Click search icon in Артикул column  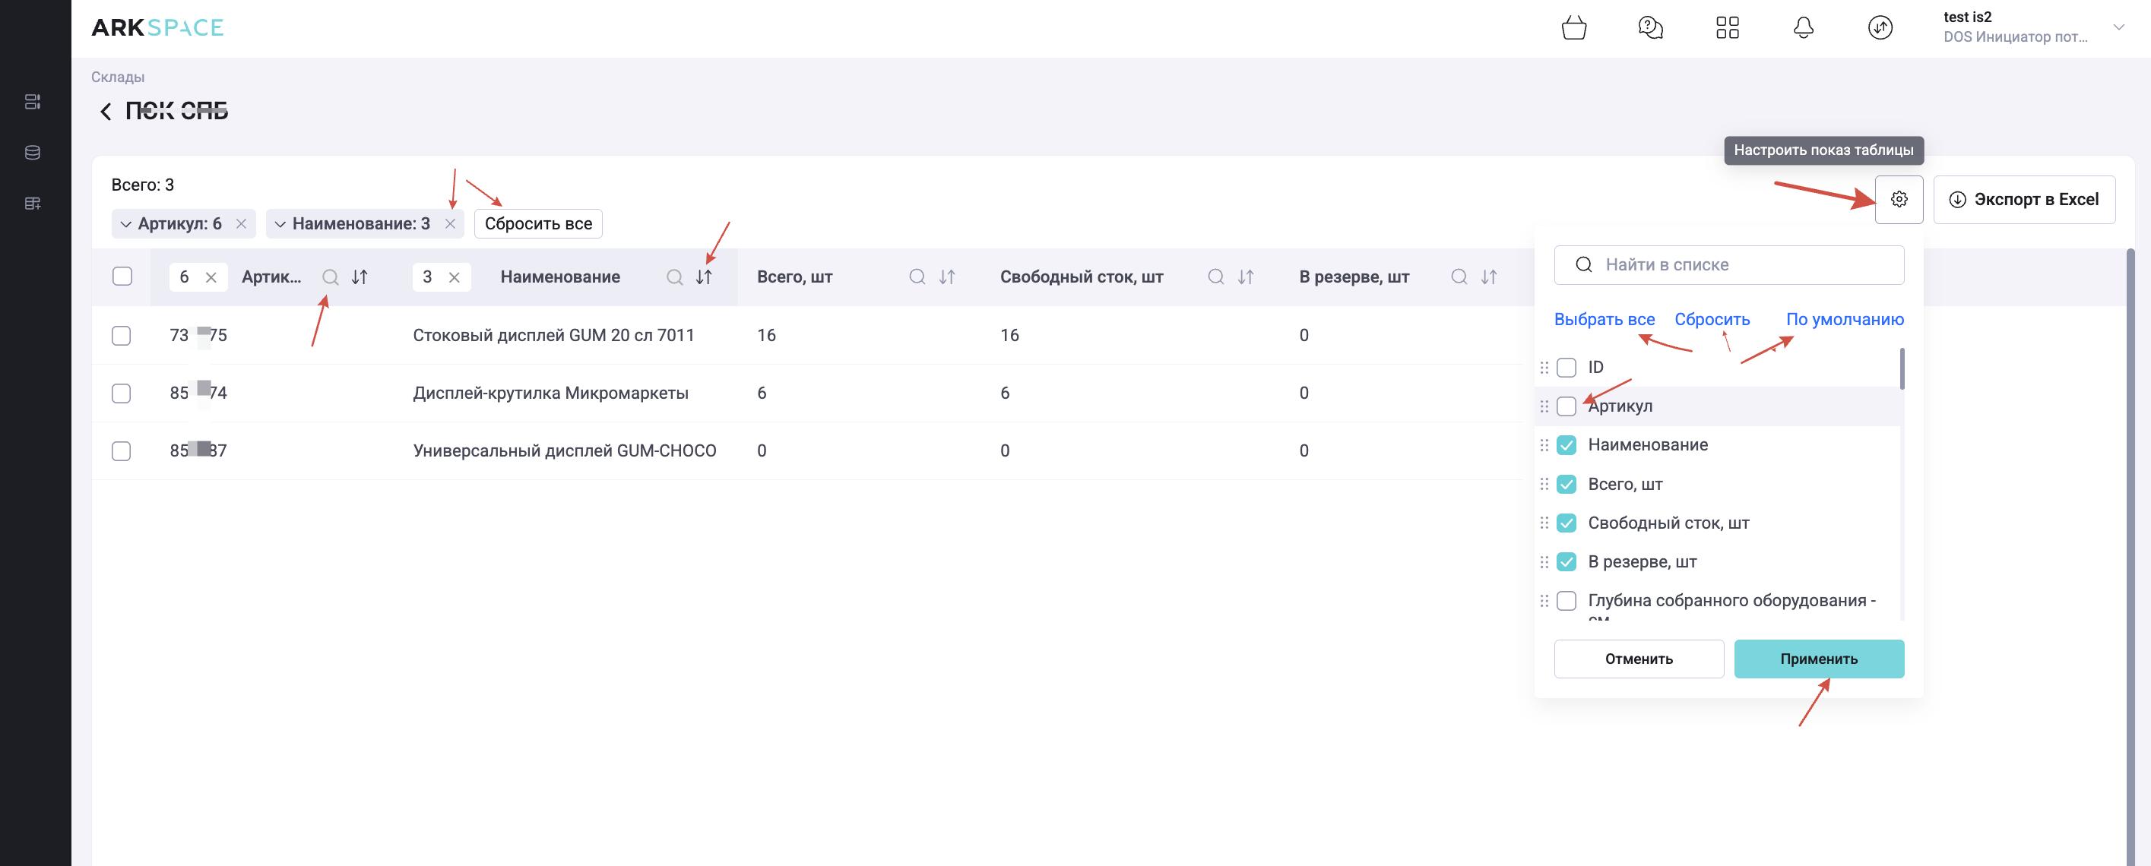(x=331, y=277)
